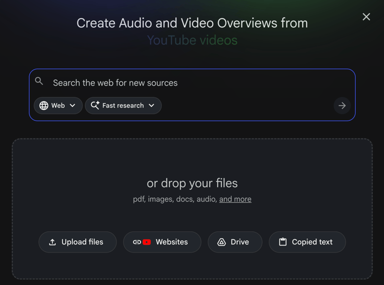The height and width of the screenshot is (285, 384).
Task: Open the 'and more' file types link
Action: pyautogui.click(x=235, y=199)
